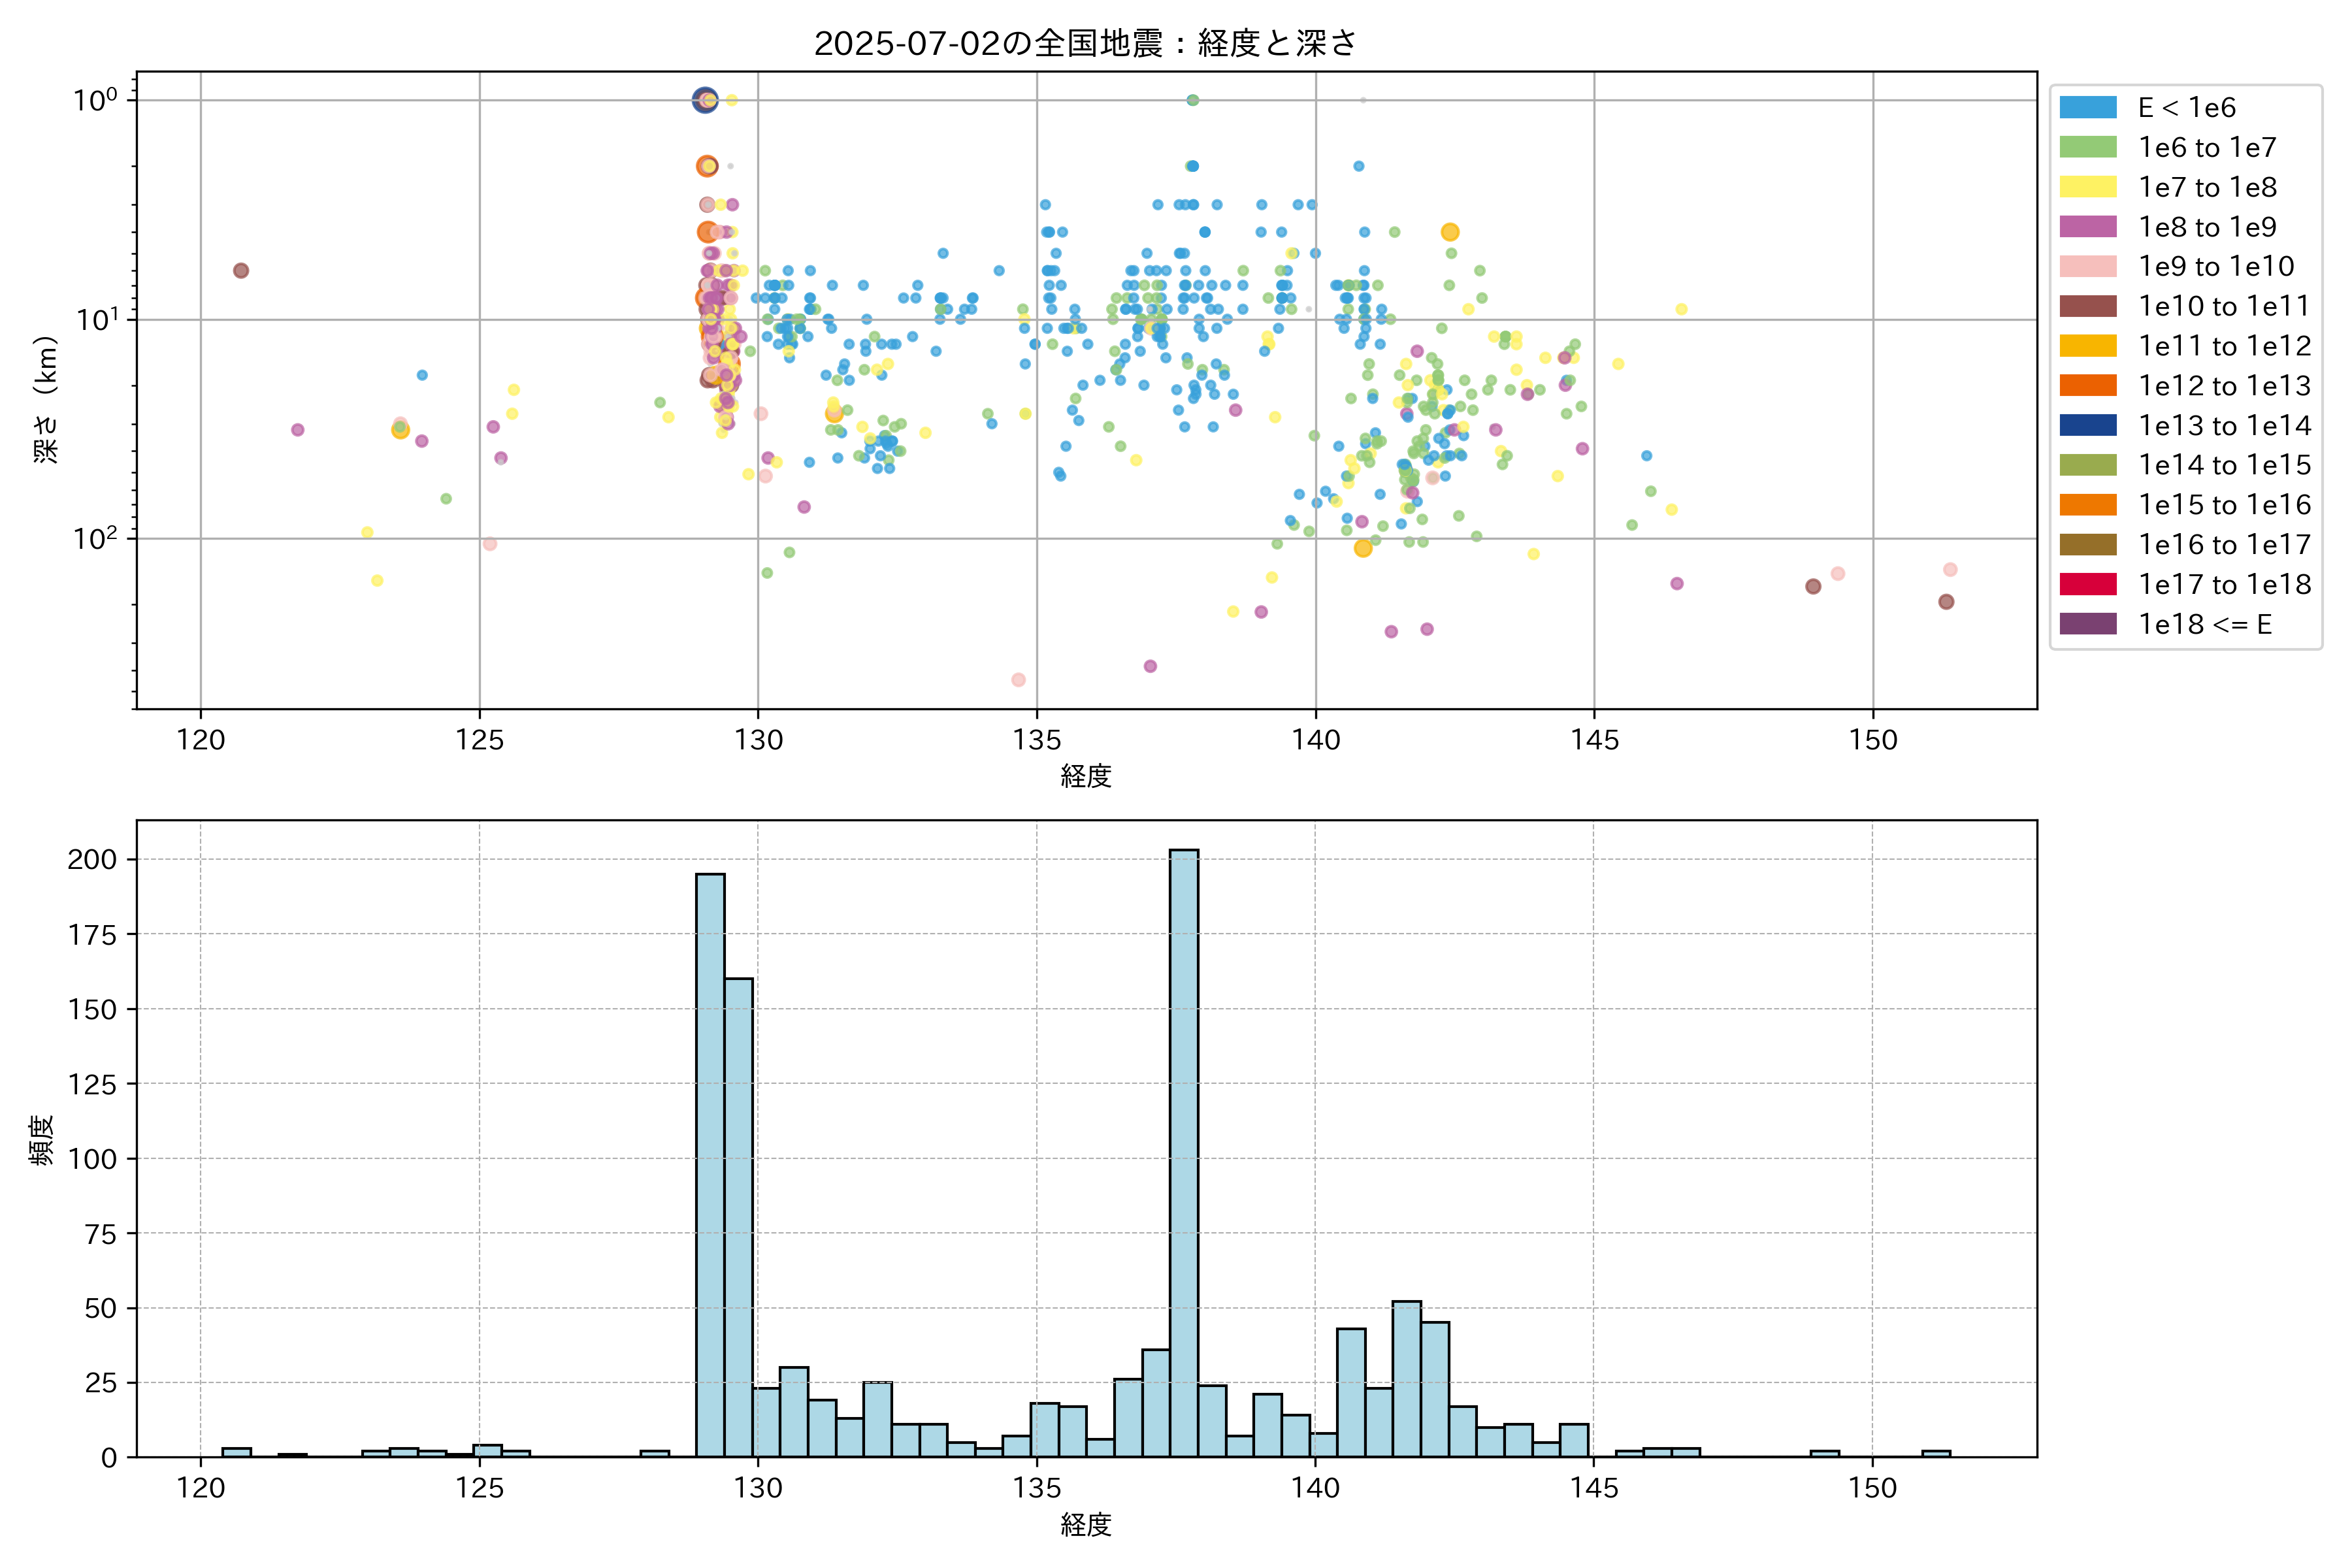Click the rightmost brown scatter point past 151
Viewport: 2352px width, 1568px height.
1946,602
